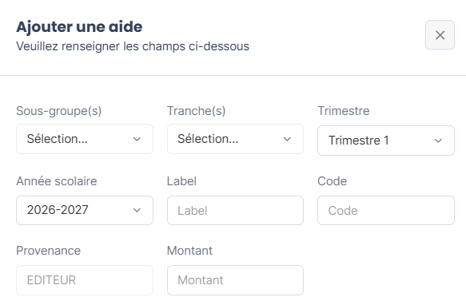Click the Tranche(s) chevron arrow
Screen dimensions: 466x305
click(287, 139)
